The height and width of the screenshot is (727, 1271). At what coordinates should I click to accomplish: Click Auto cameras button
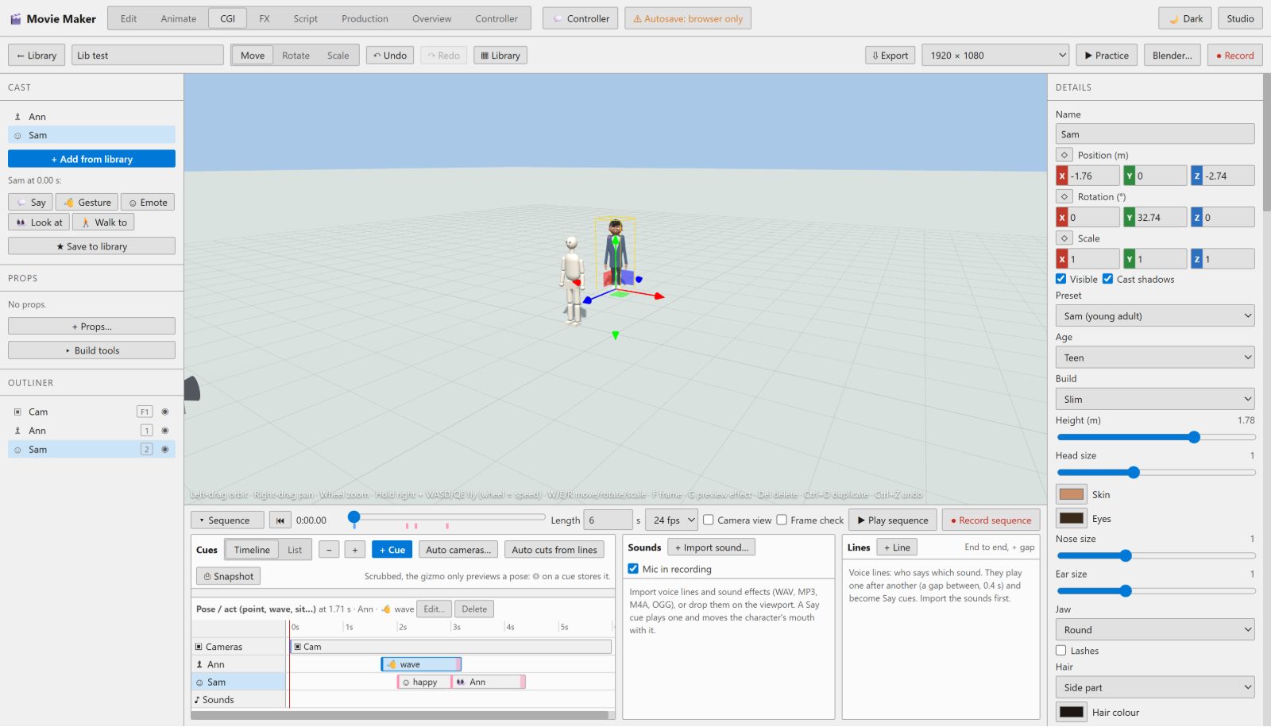coord(458,550)
